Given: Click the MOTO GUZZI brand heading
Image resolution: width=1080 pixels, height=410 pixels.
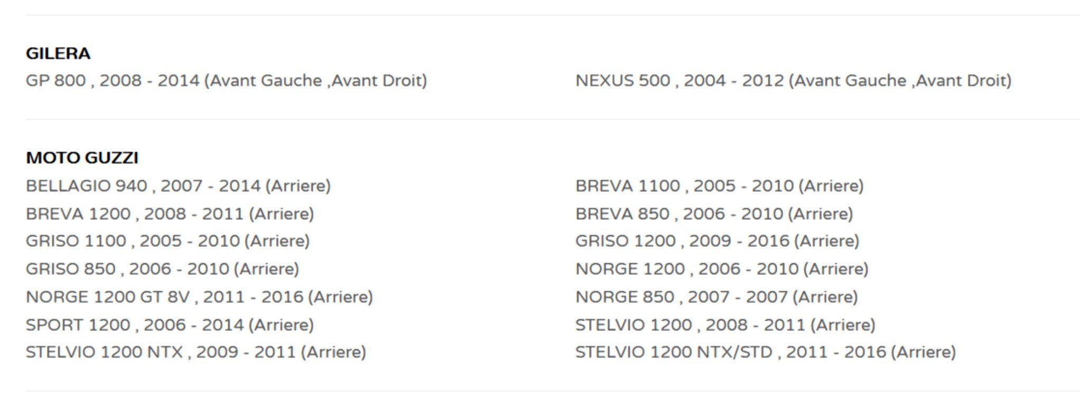Looking at the screenshot, I should tap(82, 158).
